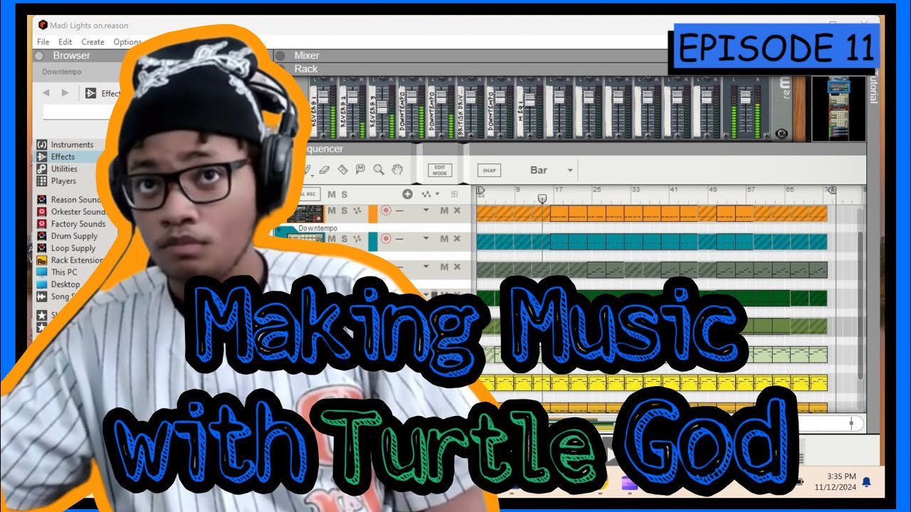This screenshot has height=512, width=911.
Task: Adjust the master section fader
Action: point(745,96)
